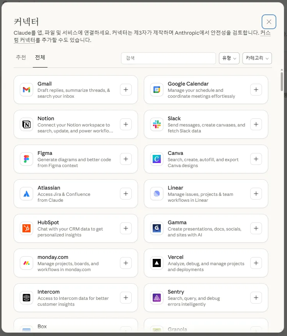Click the Gmail logo icon
This screenshot has height=336, width=287.
click(26, 90)
